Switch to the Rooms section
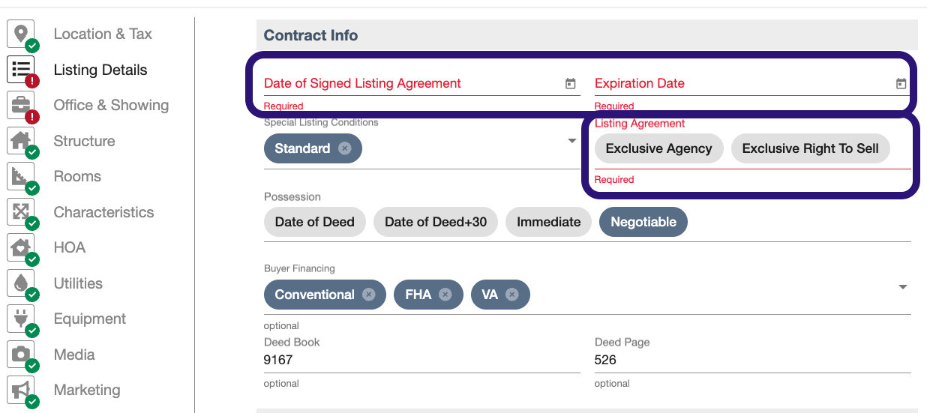Screen dimensions: 927x413 pos(77,176)
